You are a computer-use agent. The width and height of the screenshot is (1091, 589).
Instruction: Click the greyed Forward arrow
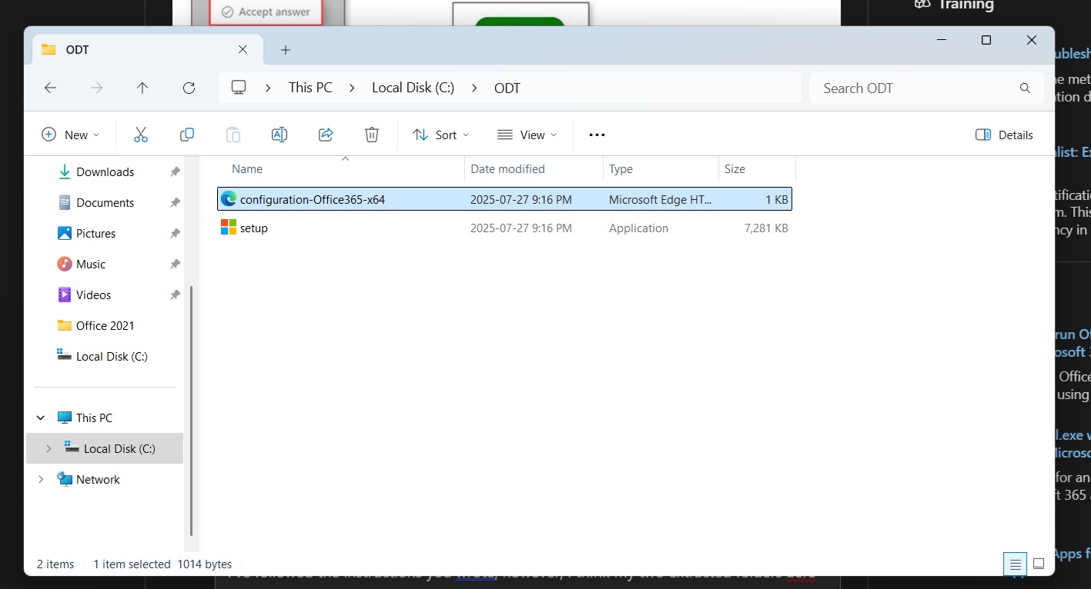pos(96,88)
